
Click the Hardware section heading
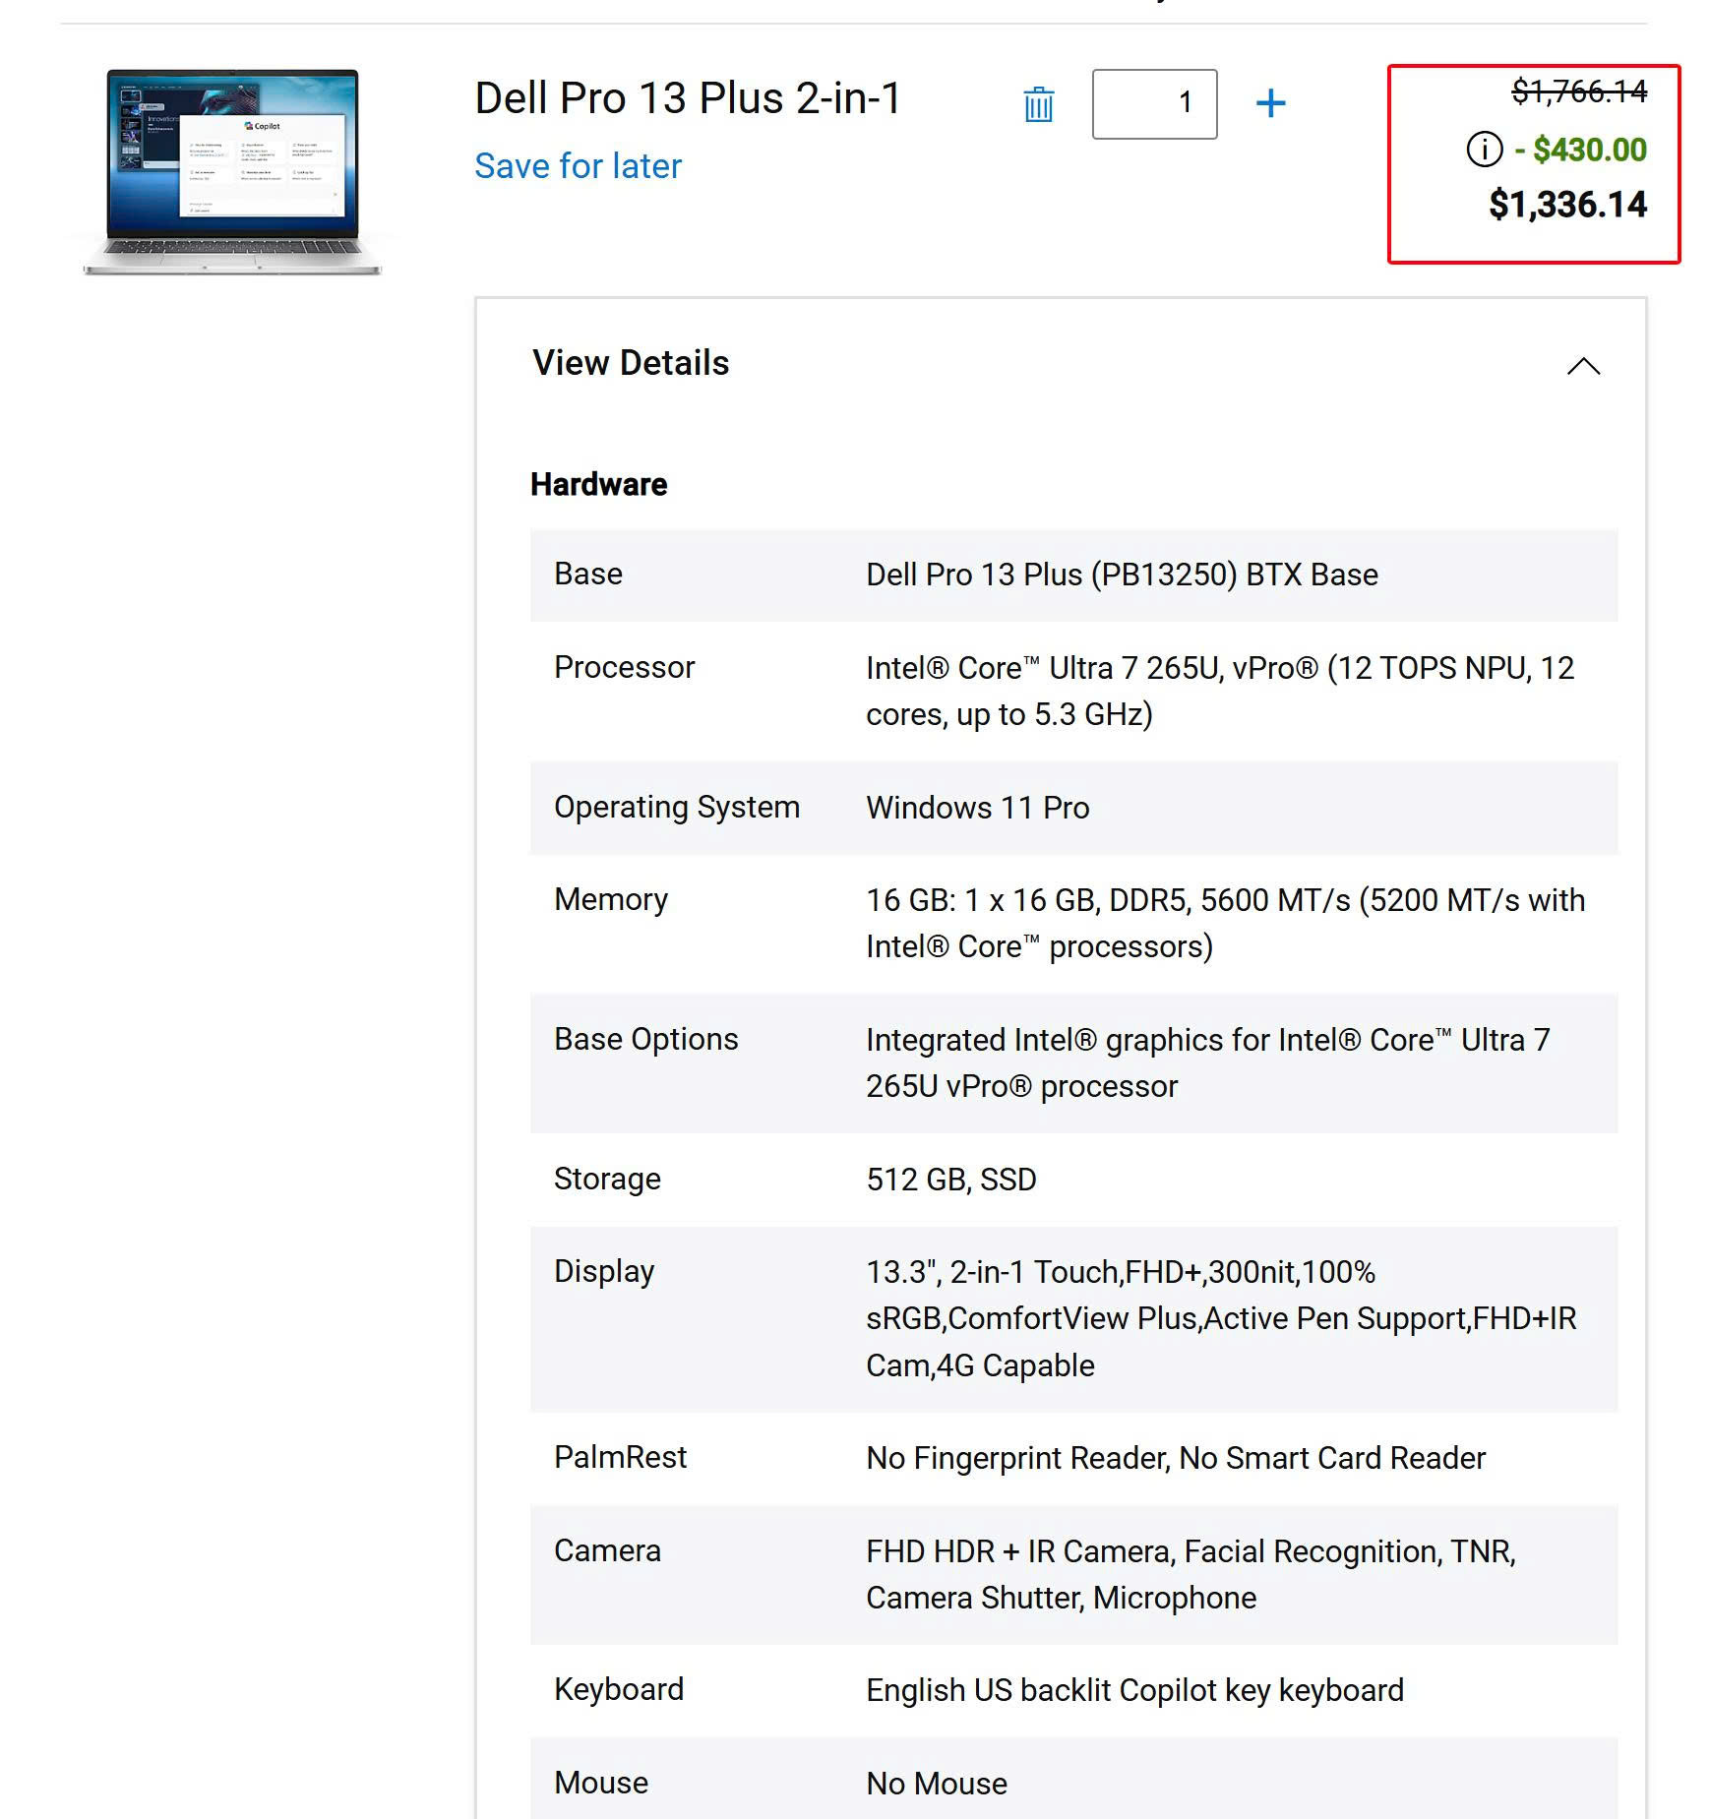(598, 484)
